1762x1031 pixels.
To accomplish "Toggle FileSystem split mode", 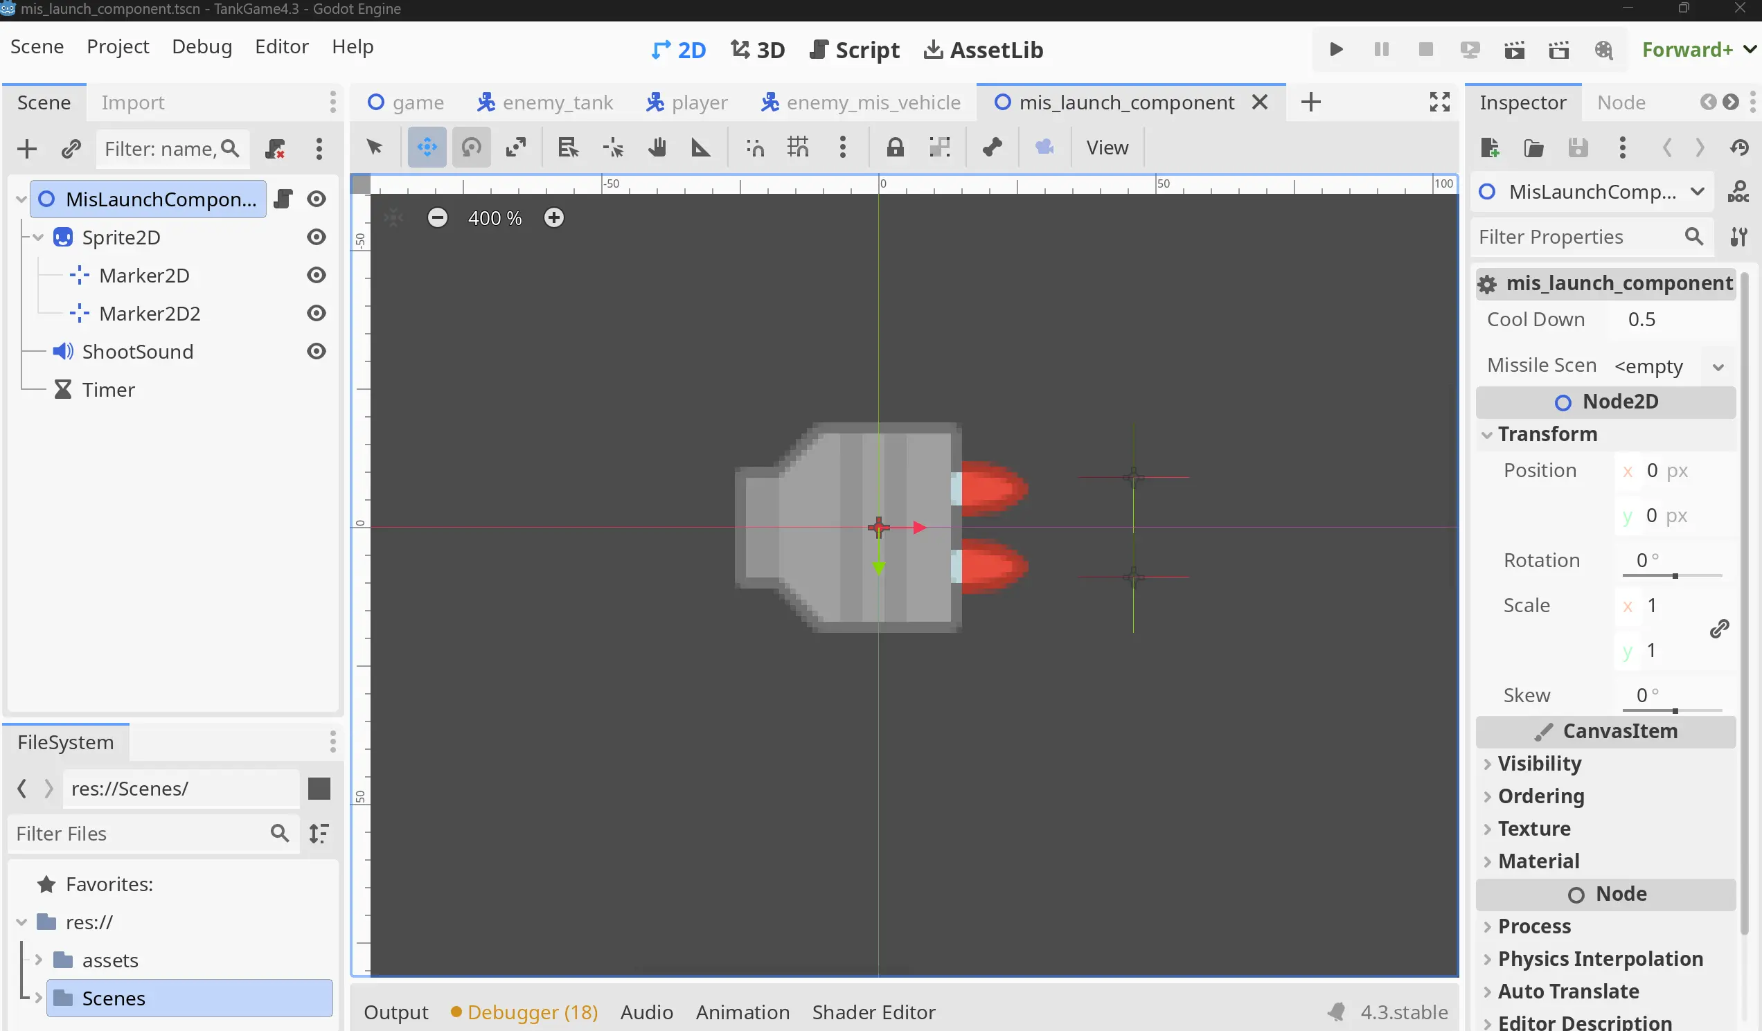I will 319,789.
